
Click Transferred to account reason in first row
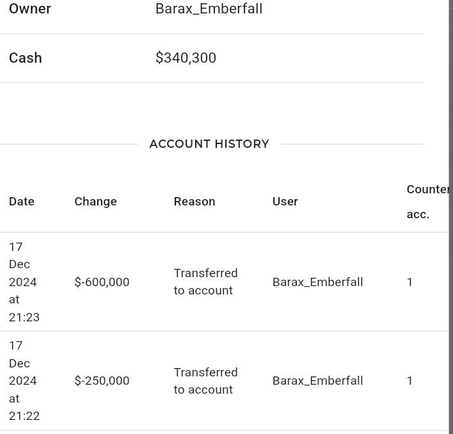(205, 282)
